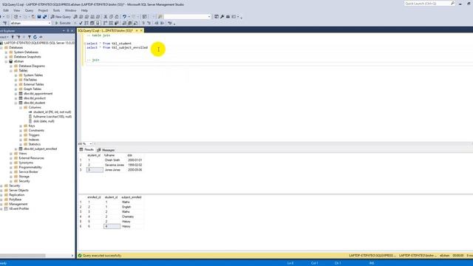Select the Keys folder under tbl_student
Screen dimensions: 473x266
pyautogui.click(x=32, y=126)
